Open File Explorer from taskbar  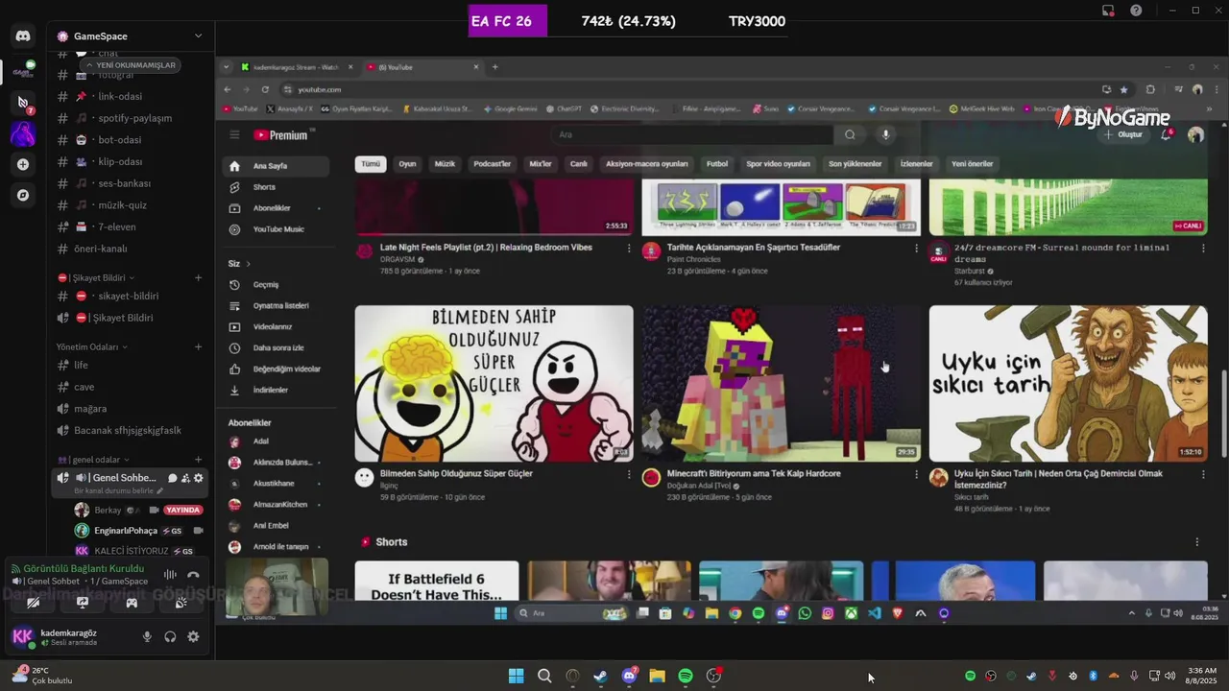click(x=657, y=676)
